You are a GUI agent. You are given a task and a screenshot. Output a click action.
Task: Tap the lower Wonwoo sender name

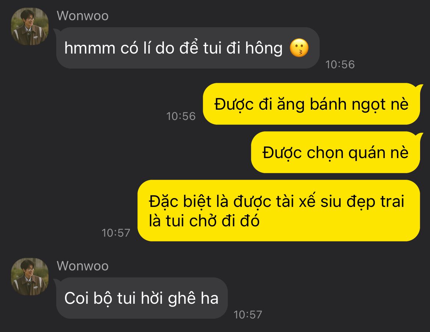tap(83, 266)
